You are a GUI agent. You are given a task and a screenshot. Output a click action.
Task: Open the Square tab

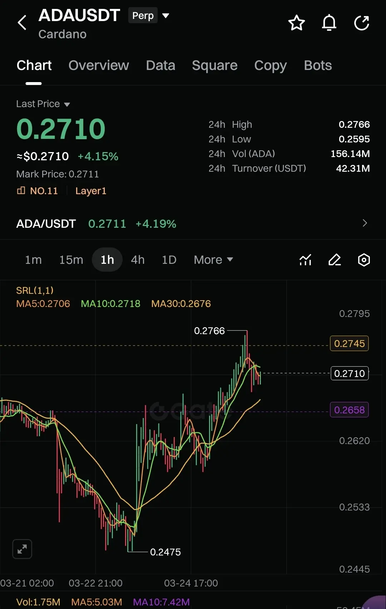pyautogui.click(x=214, y=66)
